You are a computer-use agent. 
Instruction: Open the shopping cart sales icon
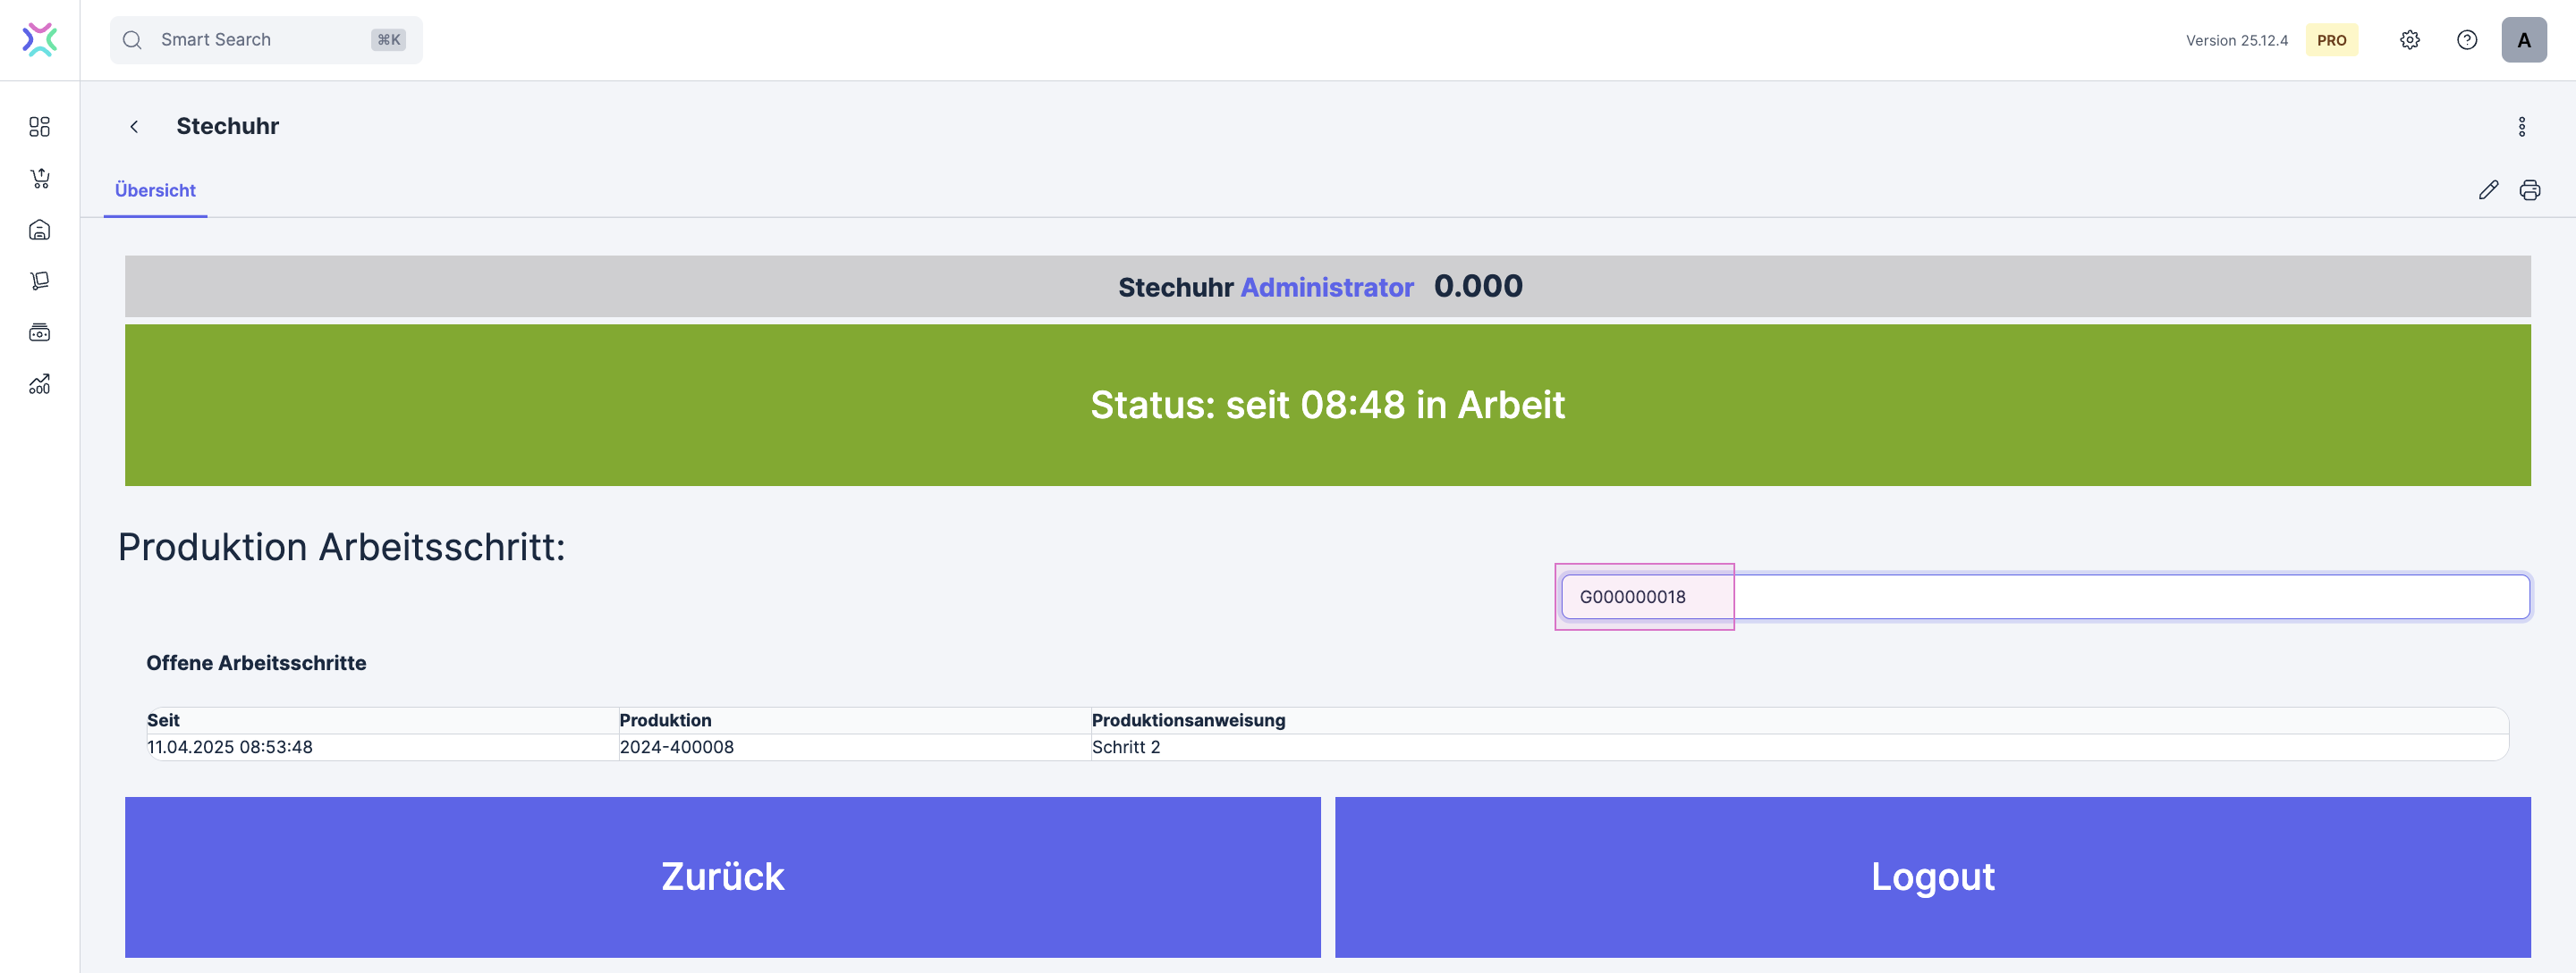(x=39, y=179)
